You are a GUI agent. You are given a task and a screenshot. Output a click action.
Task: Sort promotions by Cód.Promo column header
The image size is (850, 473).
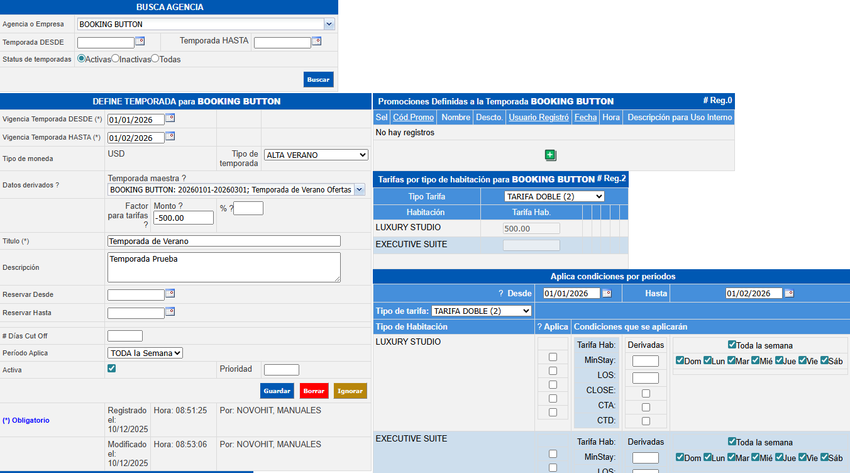point(413,117)
